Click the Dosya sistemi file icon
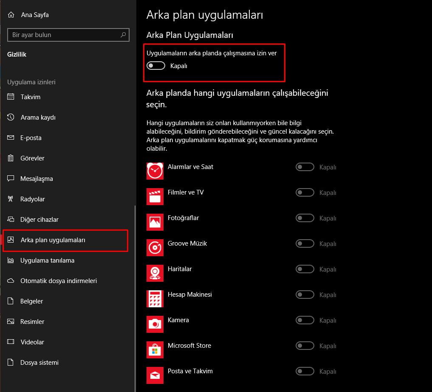Viewport: 432px width, 392px height. 11,362
